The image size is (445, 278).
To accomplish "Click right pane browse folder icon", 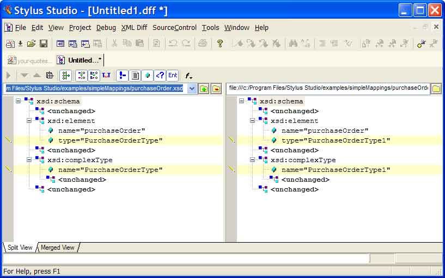I will coord(436,89).
